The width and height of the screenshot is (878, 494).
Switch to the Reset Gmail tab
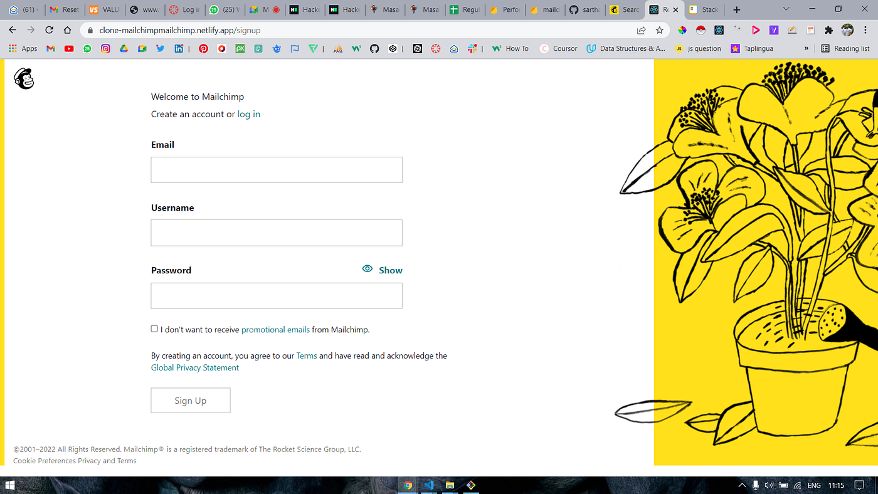pos(65,9)
